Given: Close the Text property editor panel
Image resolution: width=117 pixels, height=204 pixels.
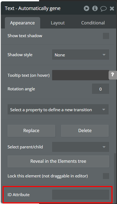Looking at the screenshot, I should tap(112, 9).
